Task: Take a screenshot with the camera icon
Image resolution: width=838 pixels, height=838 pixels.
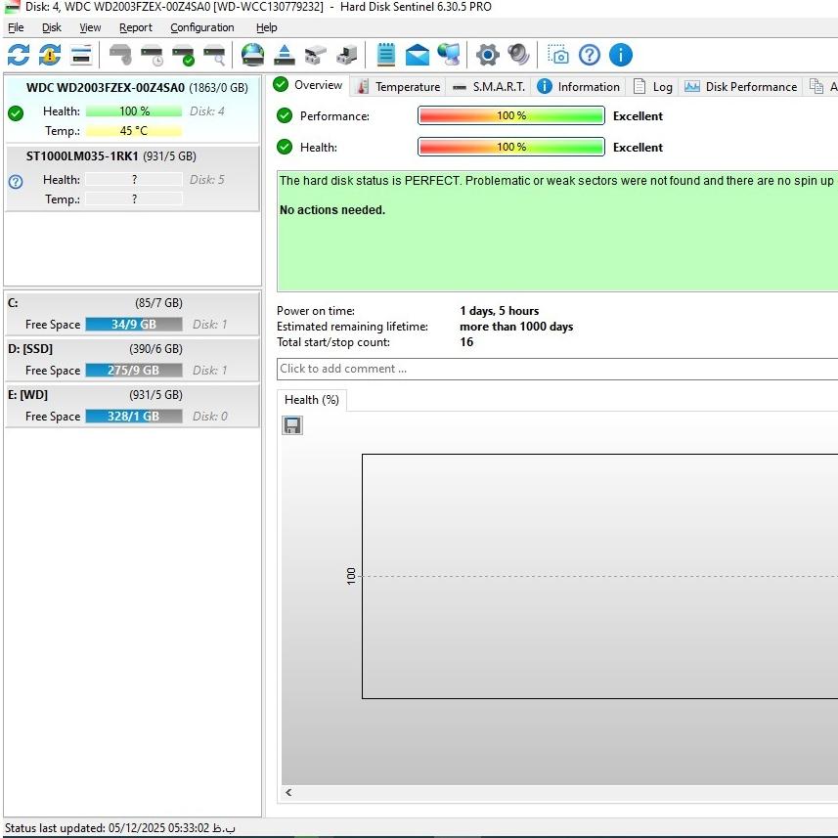Action: (557, 55)
